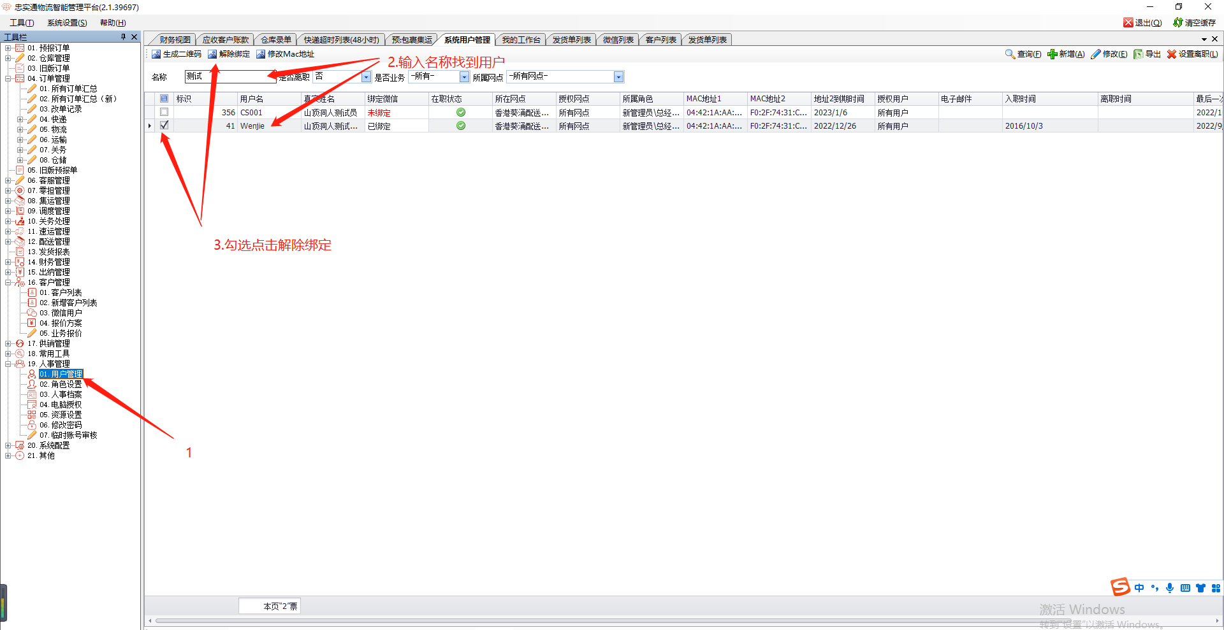Uncheck the Wenjie row checkbox
The width and height of the screenshot is (1224, 630).
[x=164, y=125]
